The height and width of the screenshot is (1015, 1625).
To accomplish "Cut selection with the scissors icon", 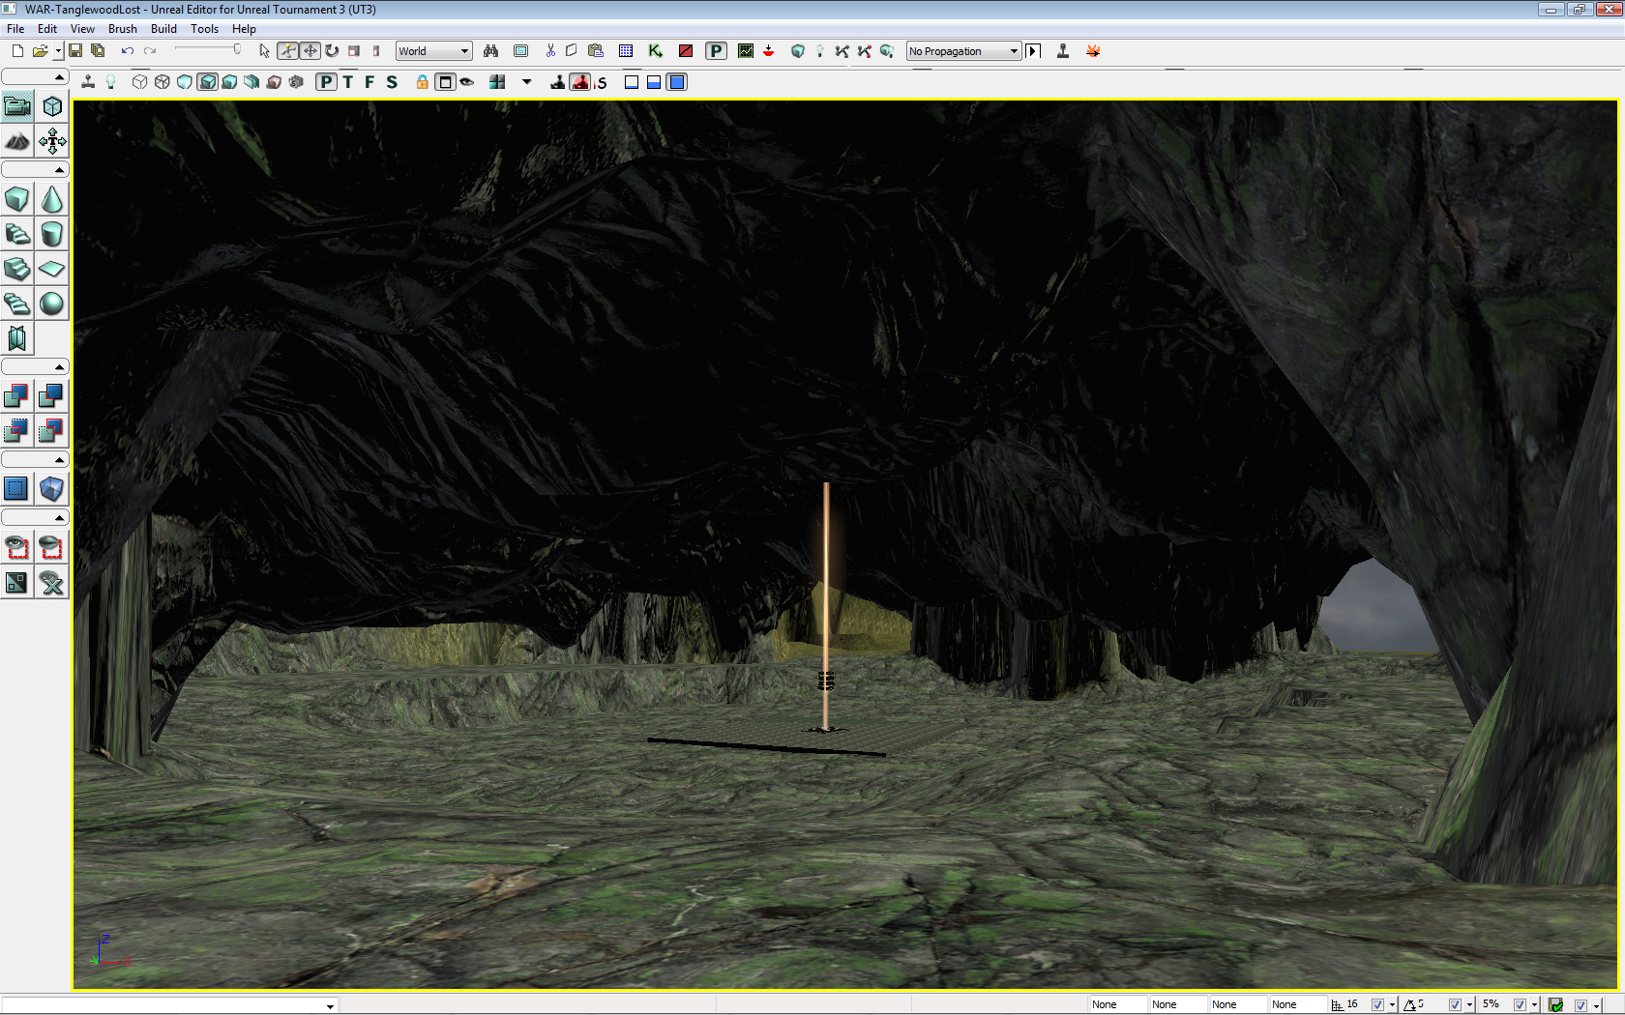I will coord(550,51).
